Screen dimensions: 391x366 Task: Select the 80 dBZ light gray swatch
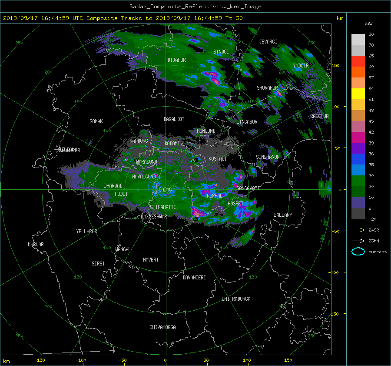coord(358,39)
